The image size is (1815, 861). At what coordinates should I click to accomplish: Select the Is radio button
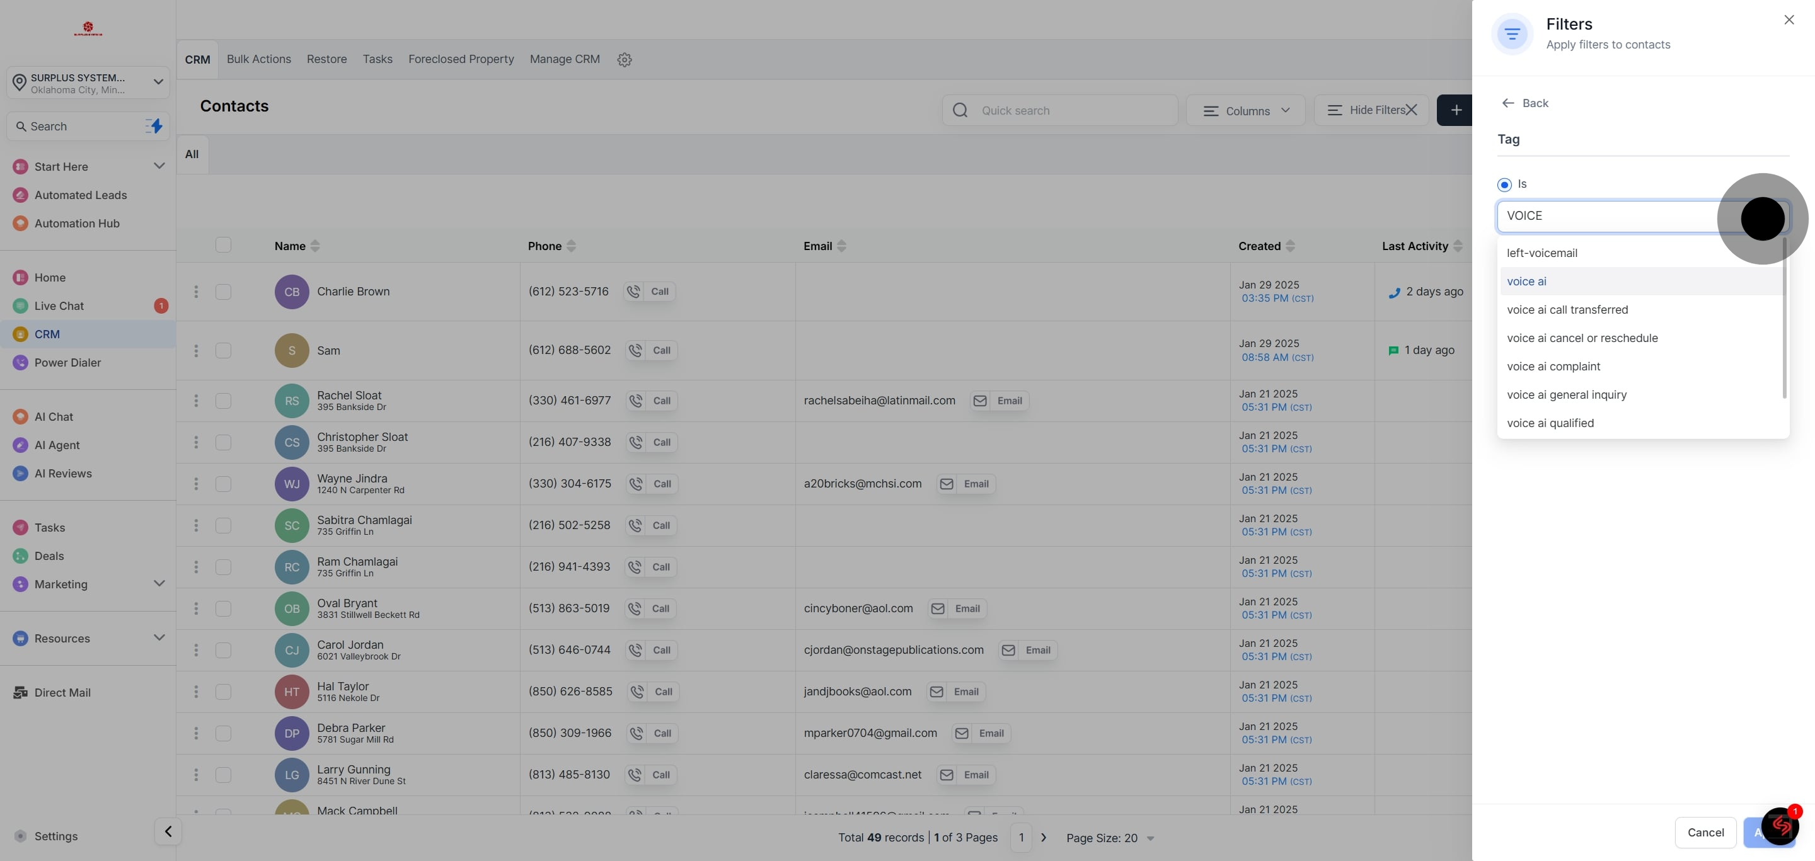(x=1504, y=185)
